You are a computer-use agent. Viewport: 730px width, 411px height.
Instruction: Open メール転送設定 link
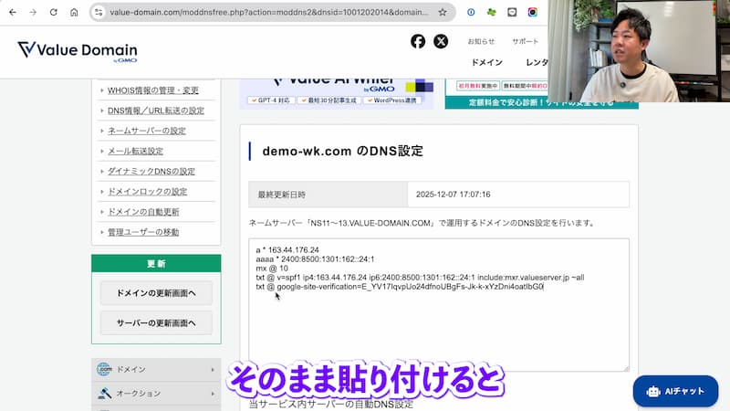pos(135,152)
